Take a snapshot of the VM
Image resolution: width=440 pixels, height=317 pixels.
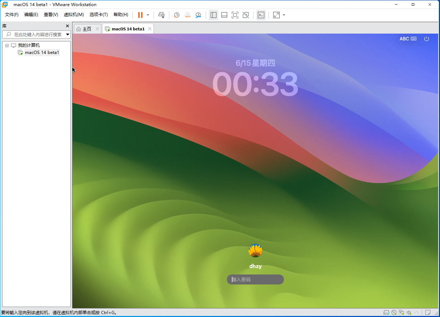176,15
